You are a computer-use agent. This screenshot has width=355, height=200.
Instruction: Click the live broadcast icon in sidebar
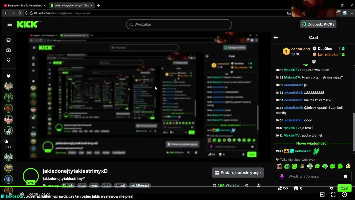point(9,147)
